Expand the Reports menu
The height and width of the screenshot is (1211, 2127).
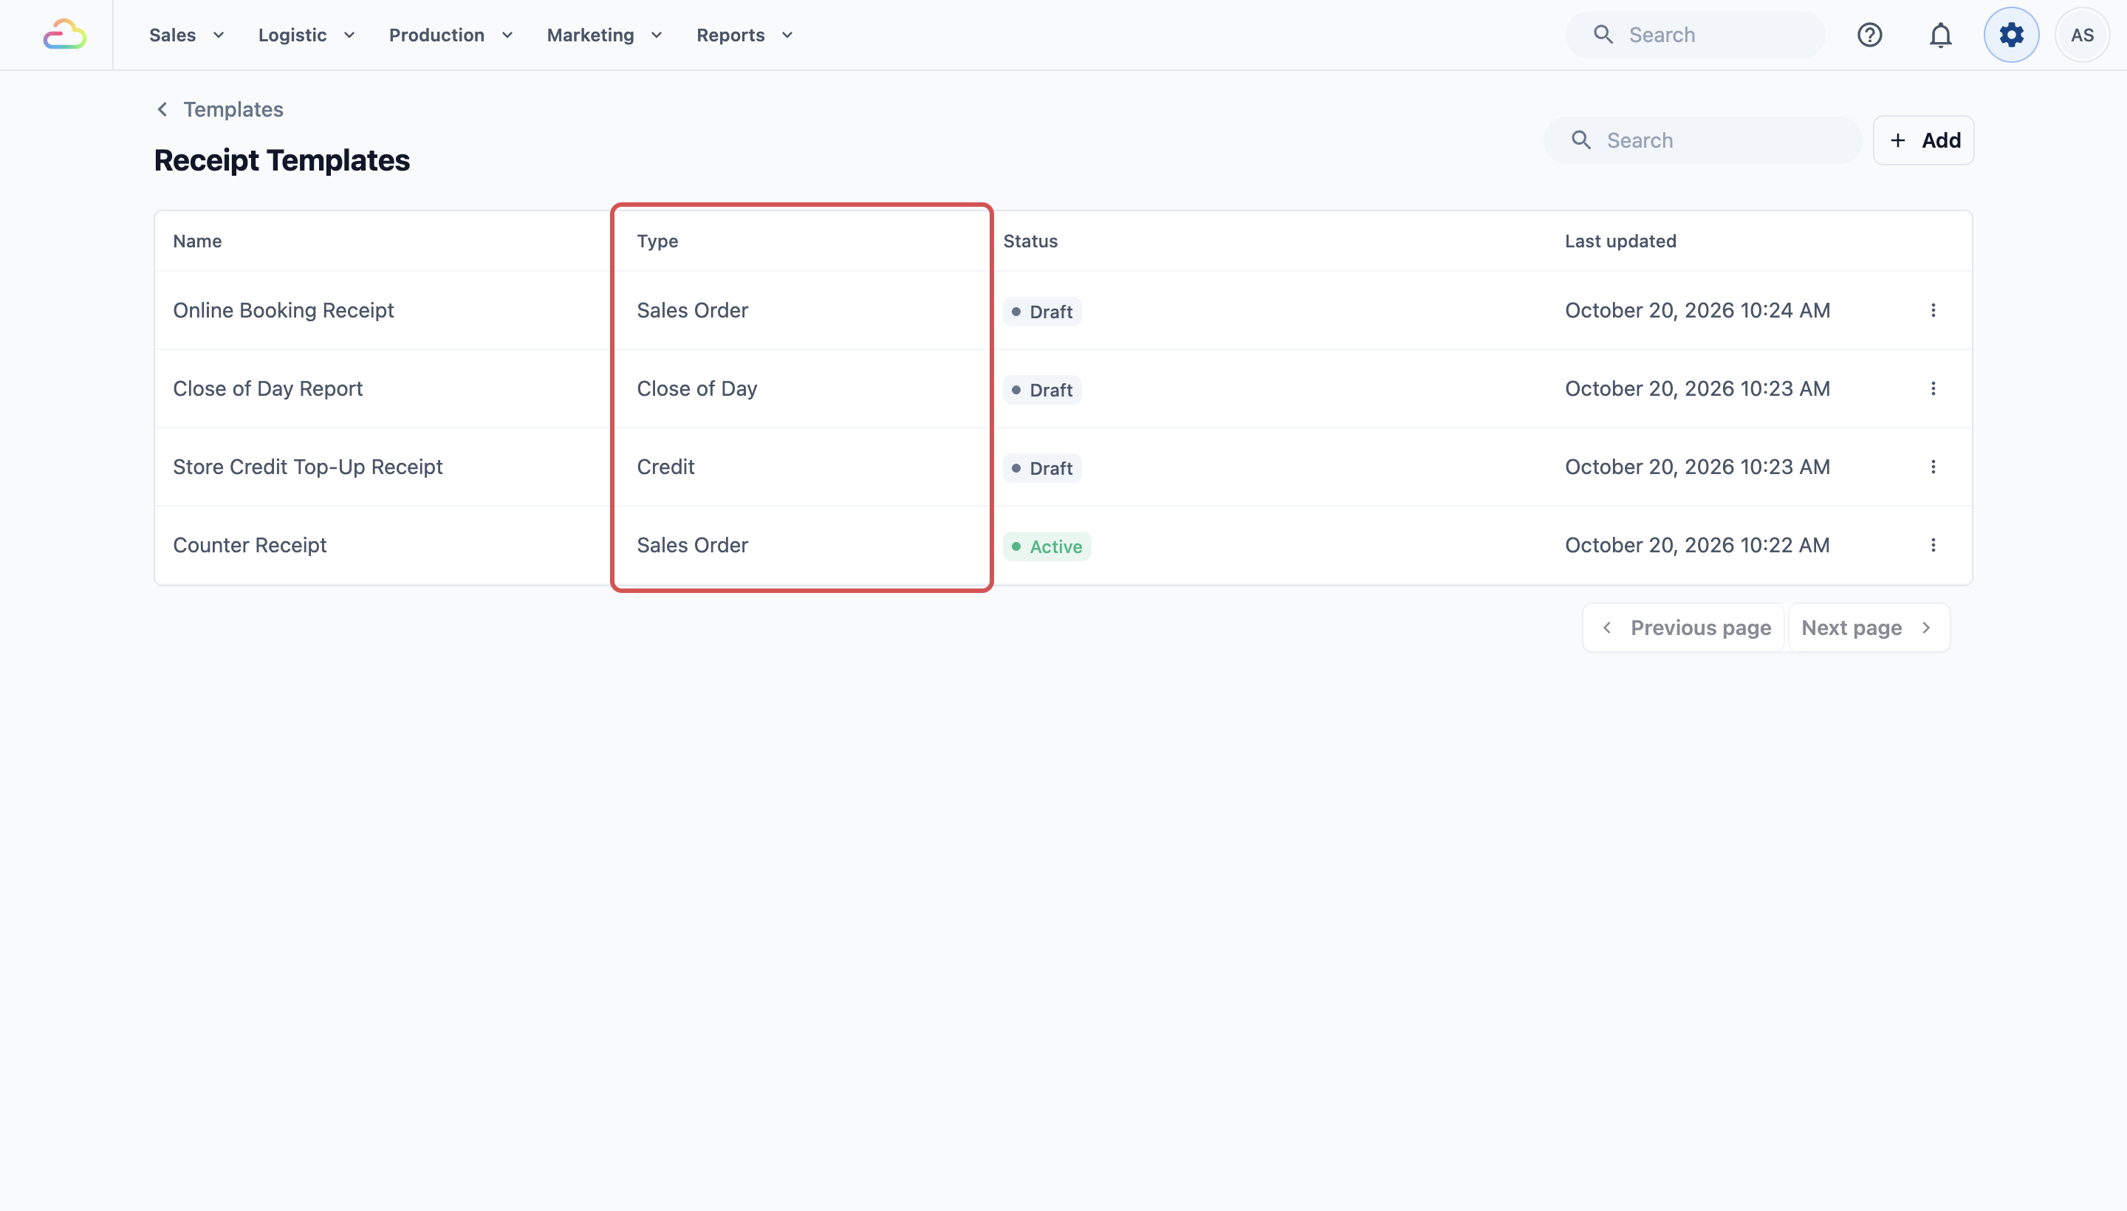tap(744, 35)
